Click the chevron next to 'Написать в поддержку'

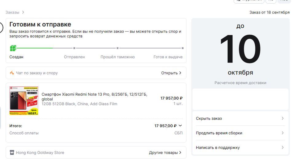point(283,147)
